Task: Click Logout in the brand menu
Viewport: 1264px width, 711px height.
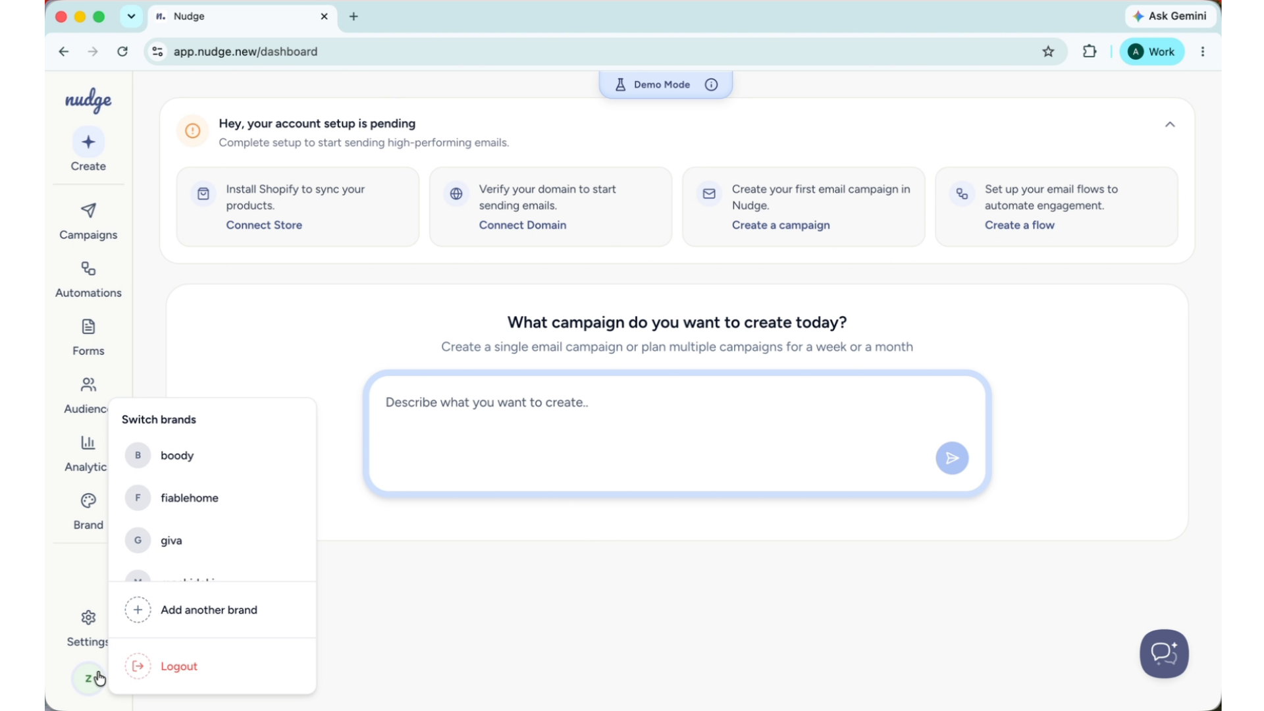Action: pos(212,666)
